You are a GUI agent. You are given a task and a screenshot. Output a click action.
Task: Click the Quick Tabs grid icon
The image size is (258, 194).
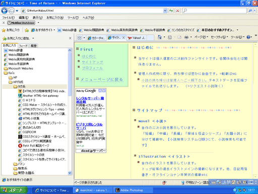(x=80, y=38)
